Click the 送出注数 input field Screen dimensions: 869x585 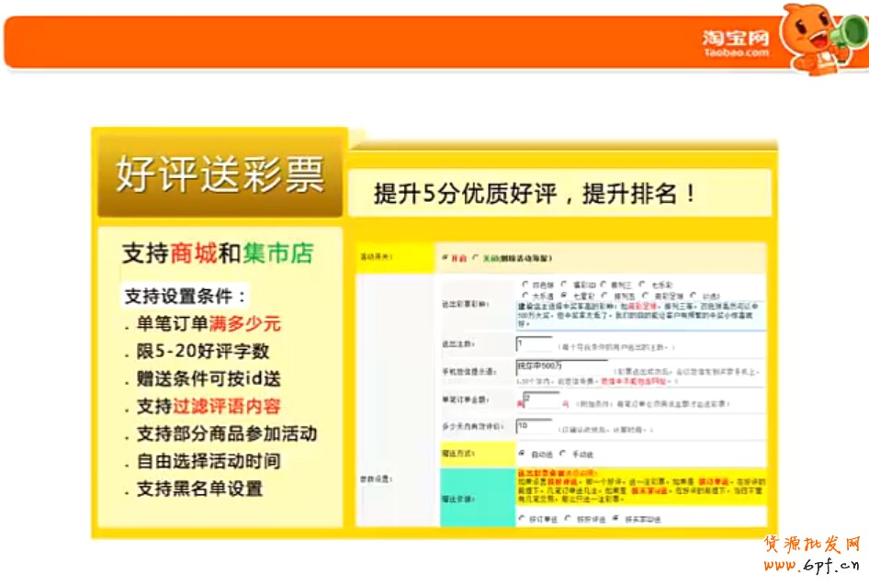[534, 344]
